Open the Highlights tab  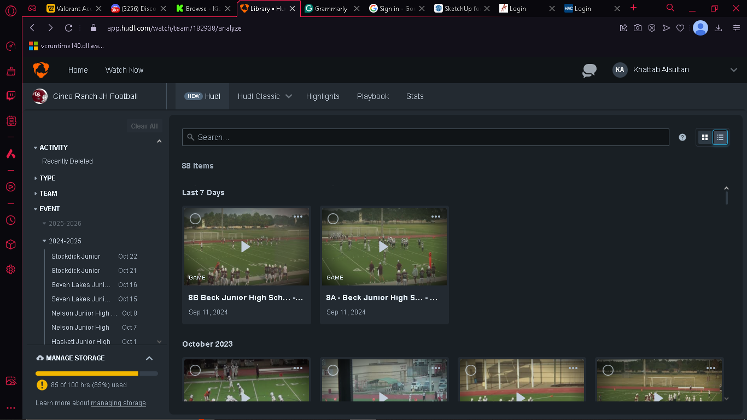323,96
